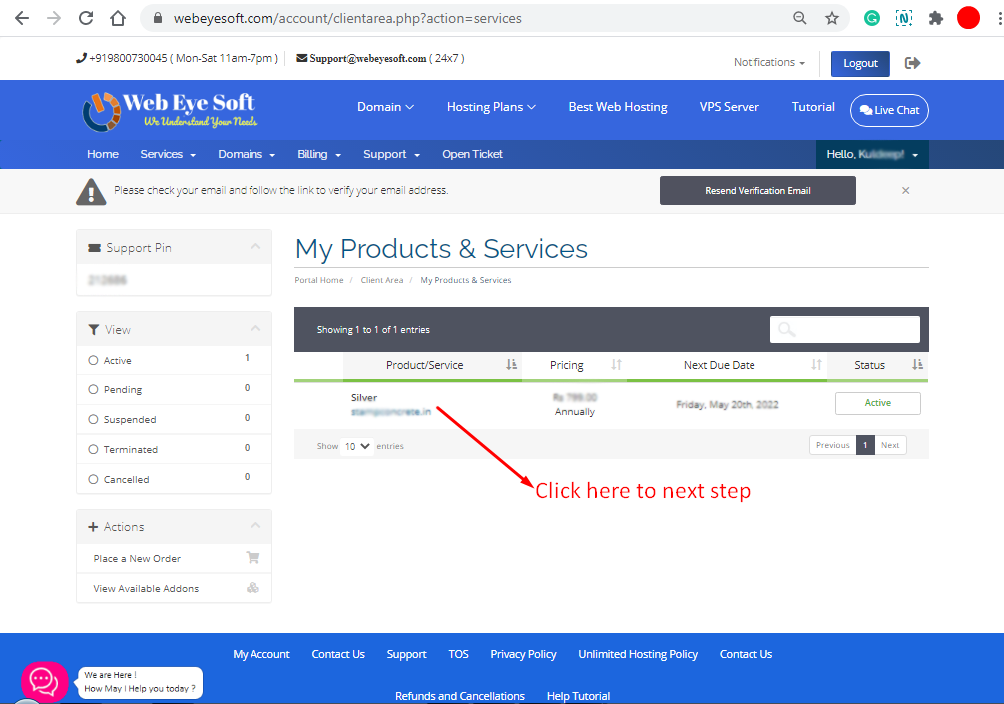Switch to the Hosting Plans menu

pyautogui.click(x=491, y=106)
